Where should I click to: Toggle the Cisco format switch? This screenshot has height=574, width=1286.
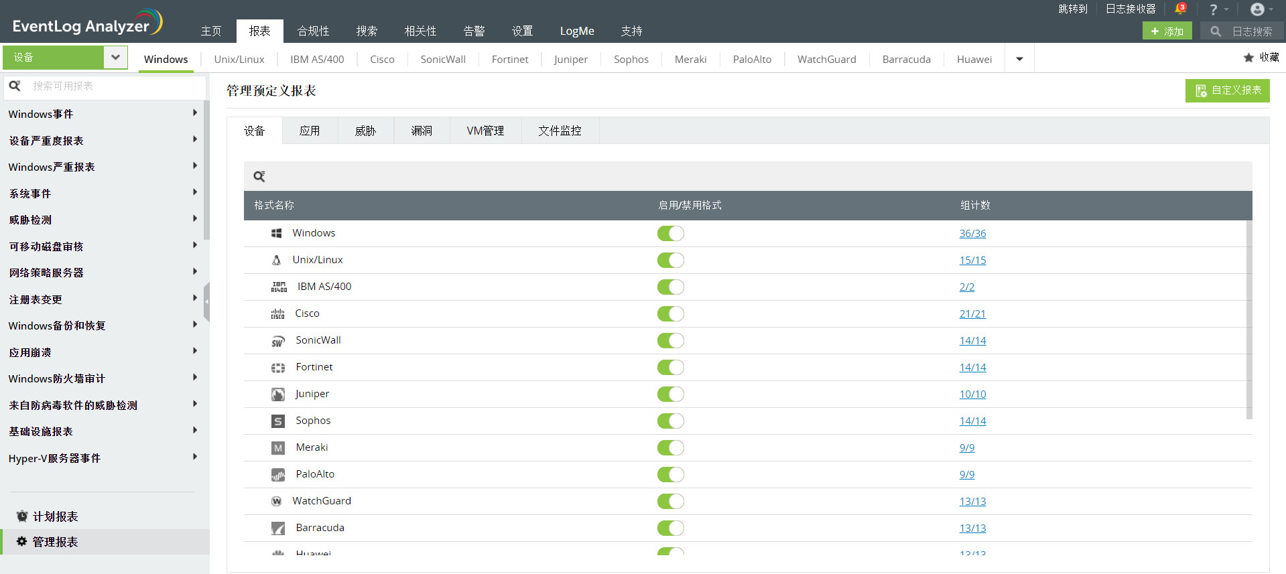pos(671,313)
